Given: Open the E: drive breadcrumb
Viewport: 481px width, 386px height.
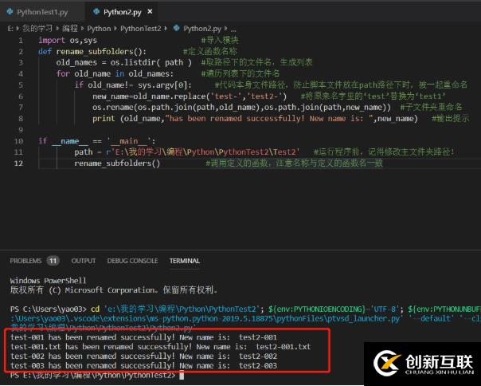Looking at the screenshot, I should 10,28.
